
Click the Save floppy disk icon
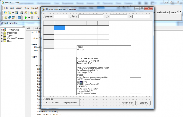[x=16, y=13]
